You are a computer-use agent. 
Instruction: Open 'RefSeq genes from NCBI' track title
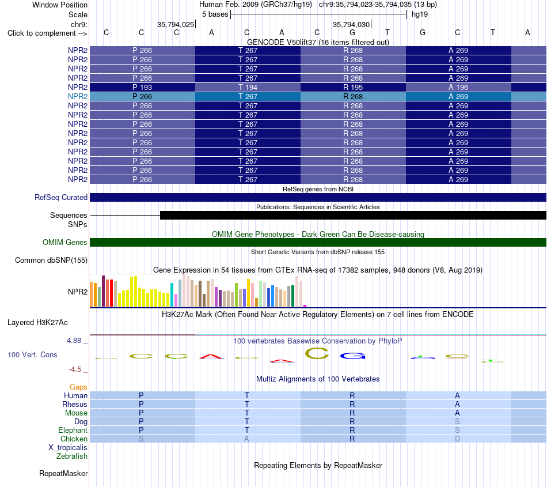click(318, 189)
